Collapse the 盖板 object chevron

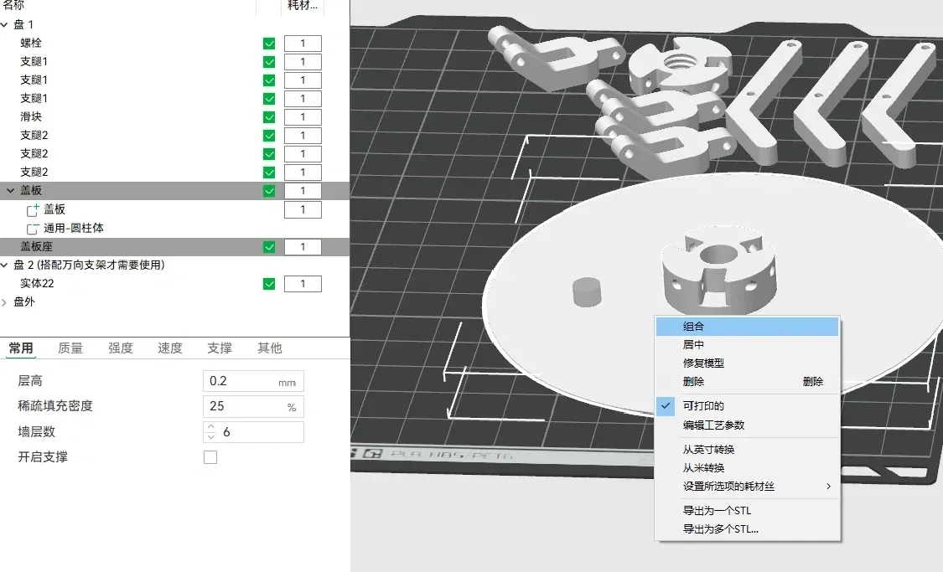click(x=10, y=190)
